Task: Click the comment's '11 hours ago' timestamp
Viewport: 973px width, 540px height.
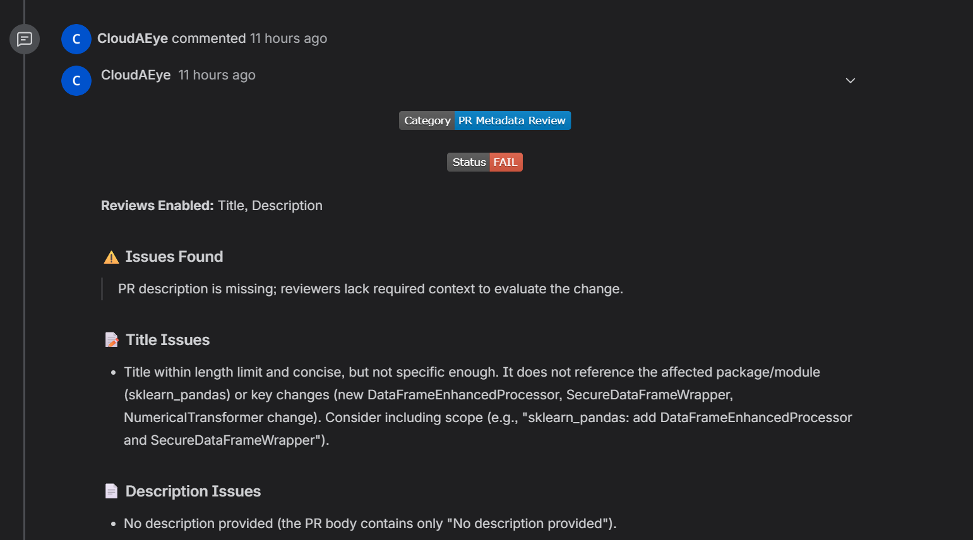Action: point(217,75)
